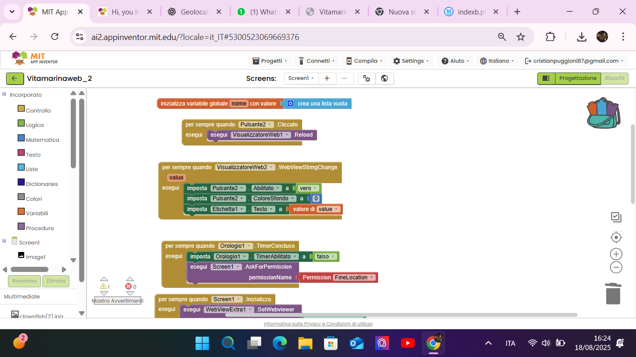Image resolution: width=636 pixels, height=357 pixels.
Task: Click the trash can icon
Action: (x=613, y=293)
